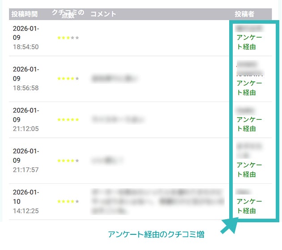Click the 2026-01-10 14:12:25 timestamp
This screenshot has height=250, width=282.
(26, 202)
